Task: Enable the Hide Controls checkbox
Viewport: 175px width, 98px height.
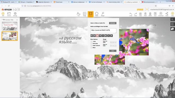Action: point(91,45)
